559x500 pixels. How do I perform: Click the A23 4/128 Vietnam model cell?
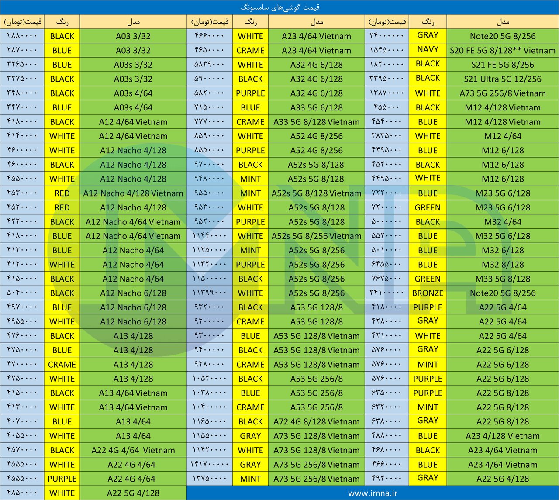[503, 436]
